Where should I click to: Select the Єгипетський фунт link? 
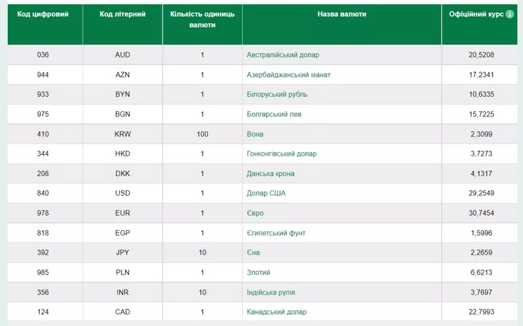[x=276, y=233]
